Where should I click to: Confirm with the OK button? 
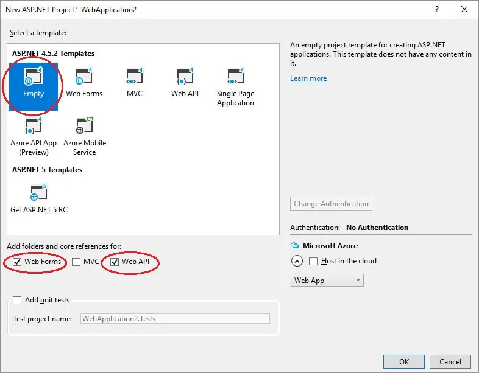click(x=404, y=361)
